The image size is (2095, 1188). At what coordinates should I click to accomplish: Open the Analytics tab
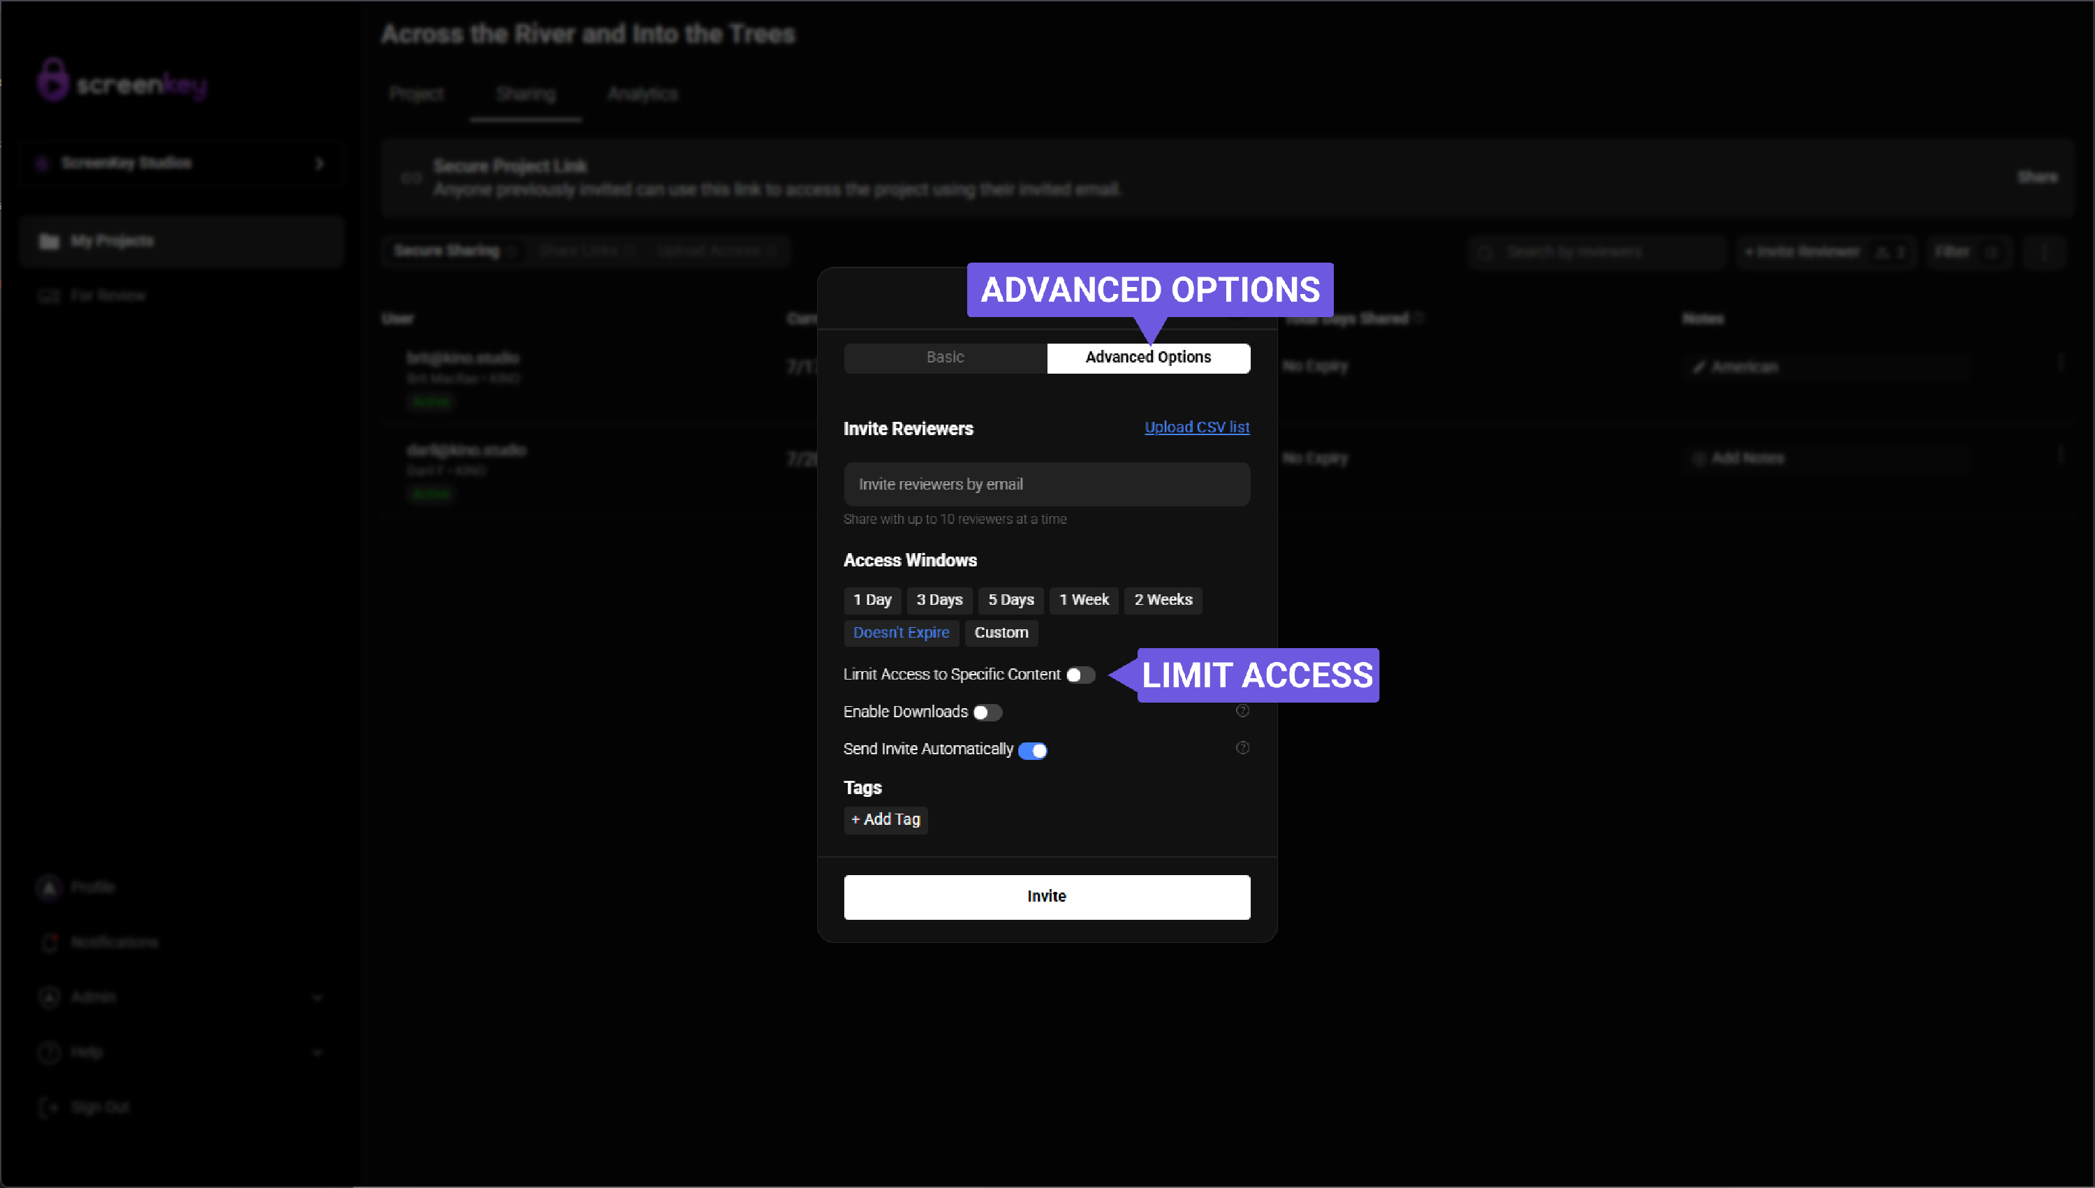(x=643, y=94)
